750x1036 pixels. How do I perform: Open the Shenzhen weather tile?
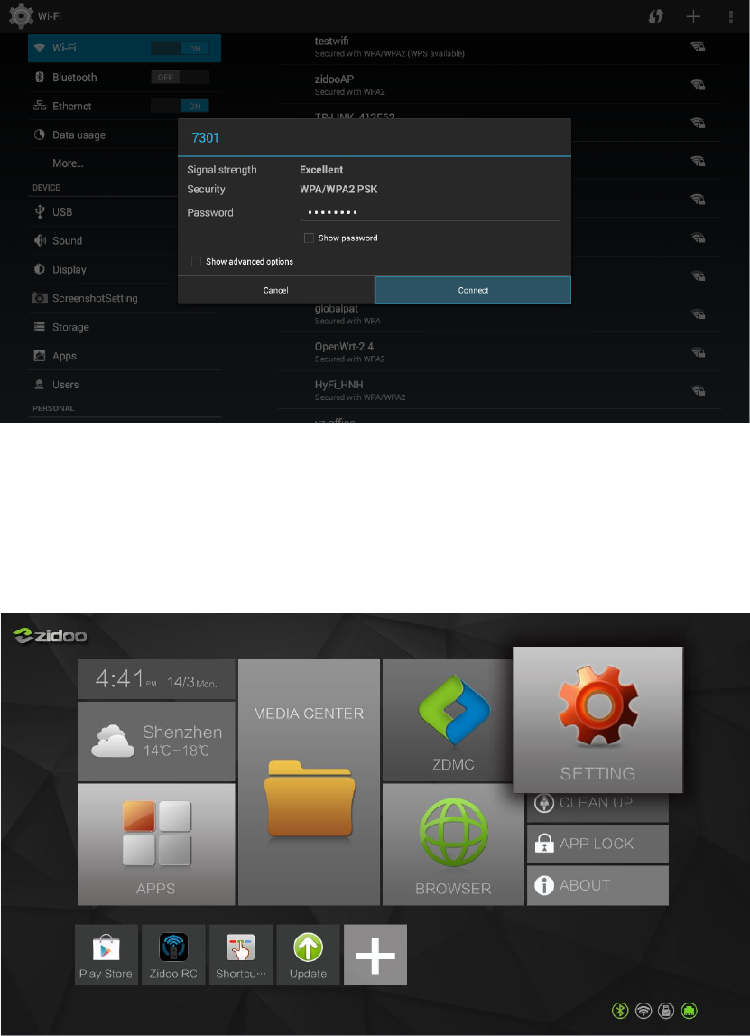[x=156, y=742]
